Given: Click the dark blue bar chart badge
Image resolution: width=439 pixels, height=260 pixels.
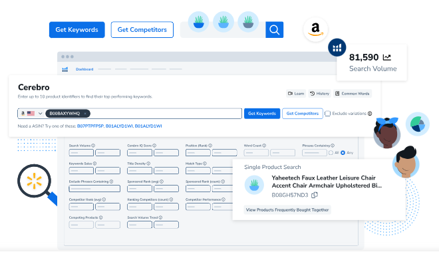Looking at the screenshot, I should tap(337, 48).
